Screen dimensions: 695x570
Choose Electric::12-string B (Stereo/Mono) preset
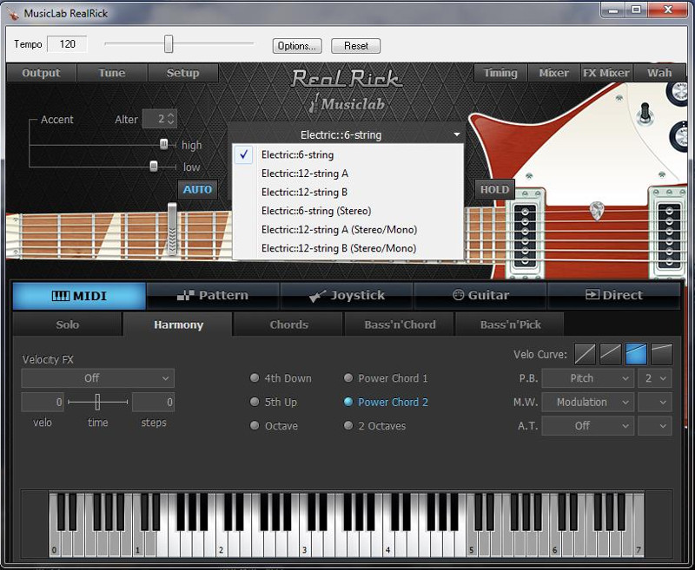pos(348,248)
